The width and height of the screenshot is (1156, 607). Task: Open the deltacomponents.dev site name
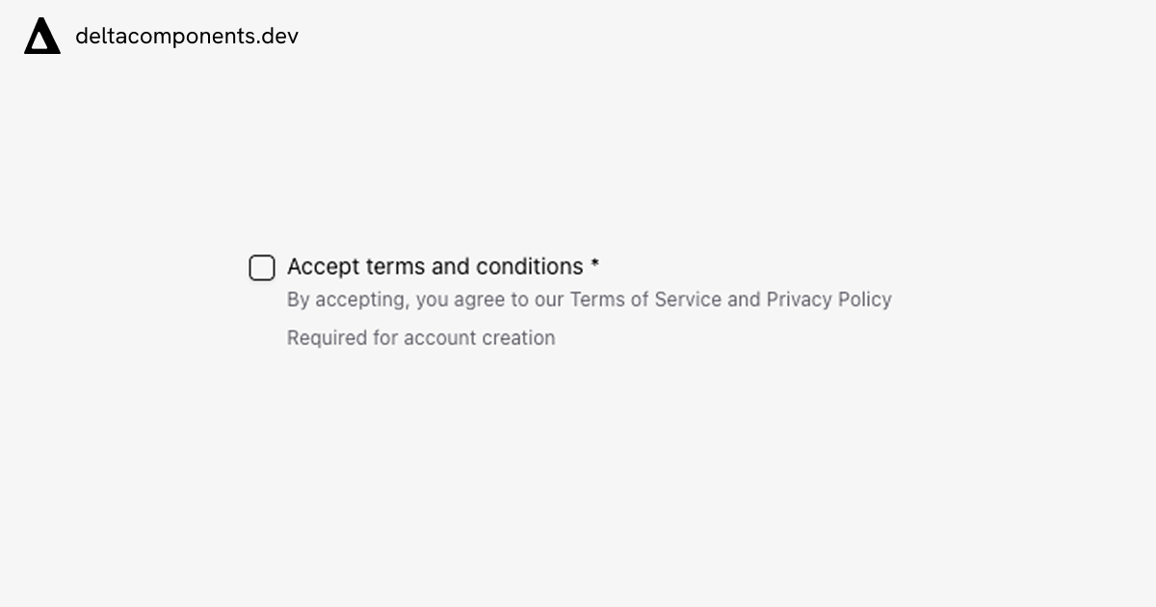coord(187,37)
